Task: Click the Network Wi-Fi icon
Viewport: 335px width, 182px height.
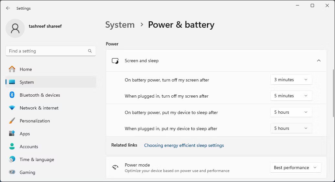Action: 12,108
